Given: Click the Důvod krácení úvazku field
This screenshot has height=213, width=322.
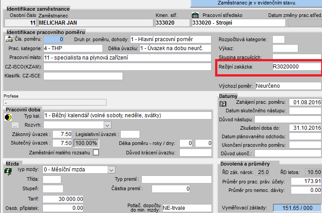Looking at the screenshot, I should tap(195, 153).
